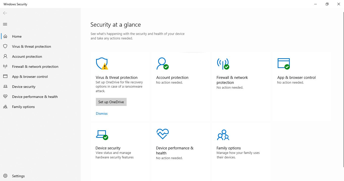Select the Device security laptop icon
Viewport: 344px width, 181px height.
[x=5, y=86]
